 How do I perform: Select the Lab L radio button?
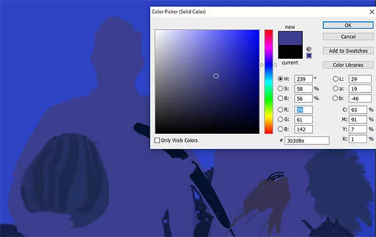click(x=335, y=79)
